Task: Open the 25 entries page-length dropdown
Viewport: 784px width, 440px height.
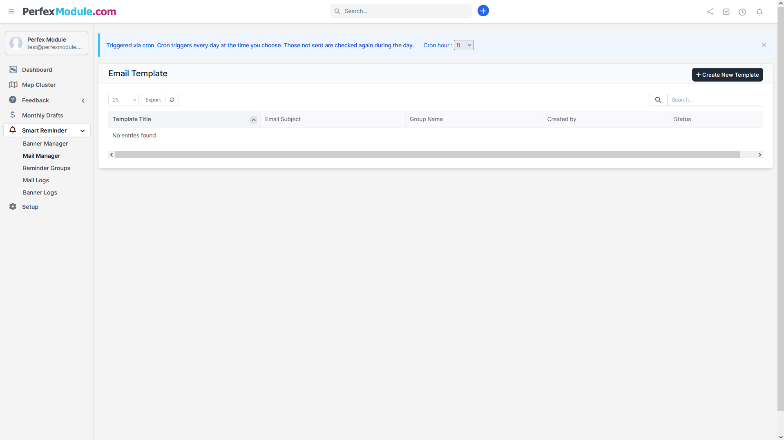Action: (123, 100)
